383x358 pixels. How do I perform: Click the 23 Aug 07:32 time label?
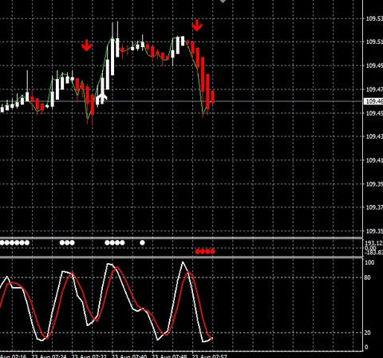89,356
